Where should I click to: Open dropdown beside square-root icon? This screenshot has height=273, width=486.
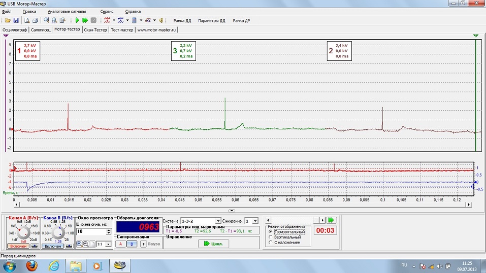154,20
